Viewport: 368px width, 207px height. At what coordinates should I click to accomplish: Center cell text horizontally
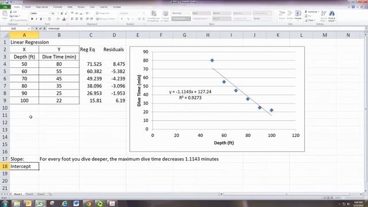76,19
